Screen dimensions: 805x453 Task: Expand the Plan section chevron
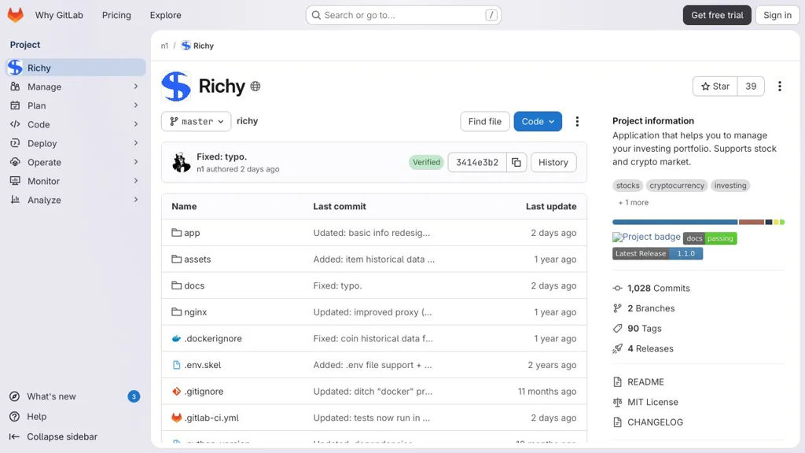(136, 105)
